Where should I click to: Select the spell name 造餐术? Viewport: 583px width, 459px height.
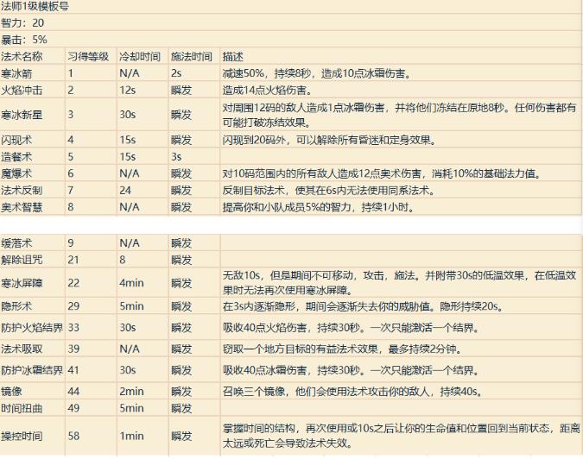click(16, 157)
